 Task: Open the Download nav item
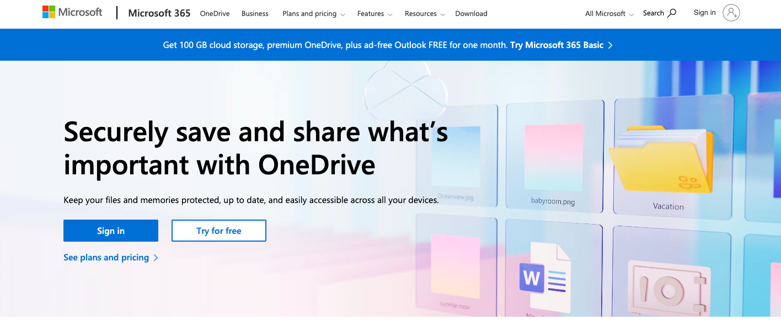(471, 14)
